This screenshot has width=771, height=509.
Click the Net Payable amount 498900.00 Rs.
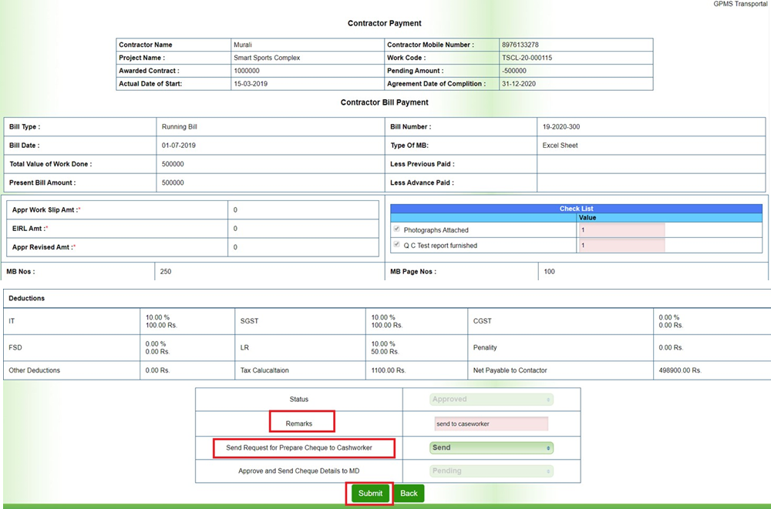pos(680,370)
